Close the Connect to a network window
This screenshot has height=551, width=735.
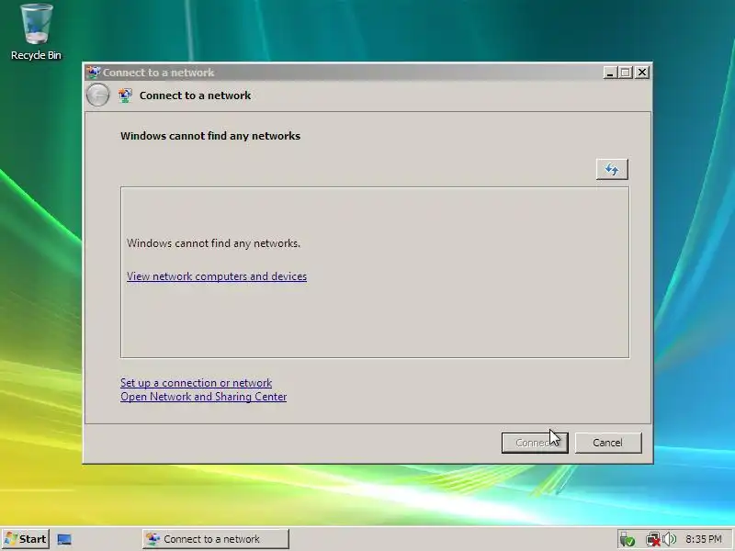642,73
